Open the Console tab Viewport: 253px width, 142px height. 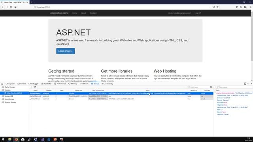[x=22, y=84]
